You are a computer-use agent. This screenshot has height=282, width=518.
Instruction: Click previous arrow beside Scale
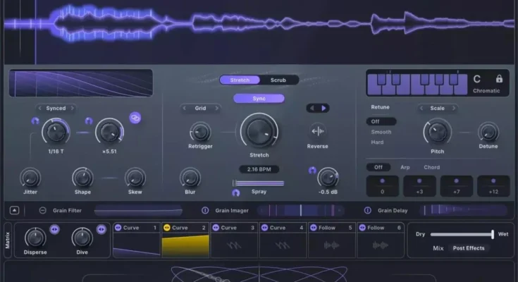[421, 108]
